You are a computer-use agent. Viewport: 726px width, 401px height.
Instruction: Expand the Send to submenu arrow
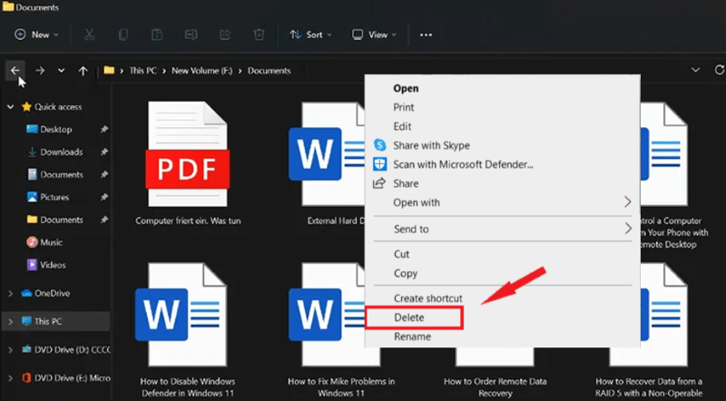coord(627,229)
